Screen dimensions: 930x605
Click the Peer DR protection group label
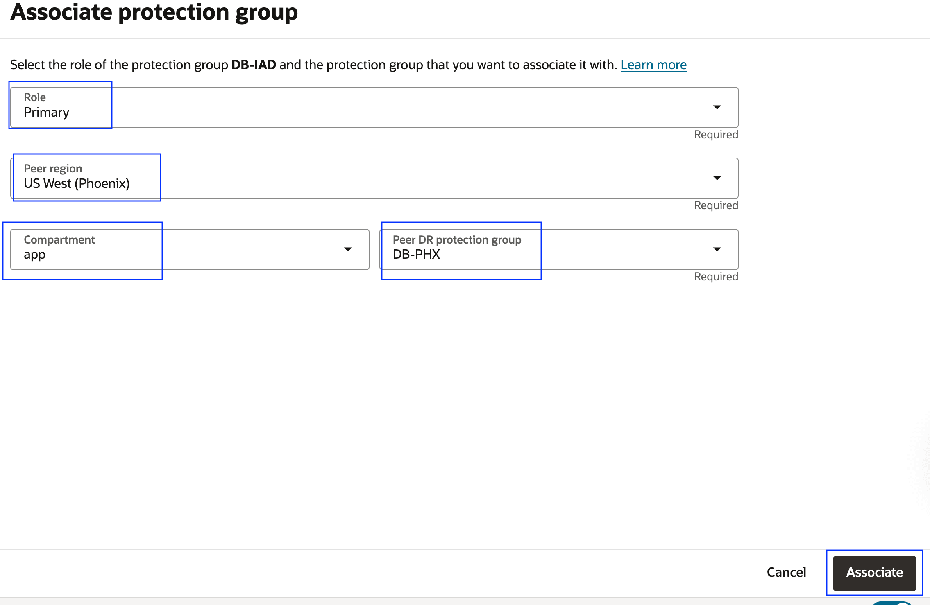point(457,240)
